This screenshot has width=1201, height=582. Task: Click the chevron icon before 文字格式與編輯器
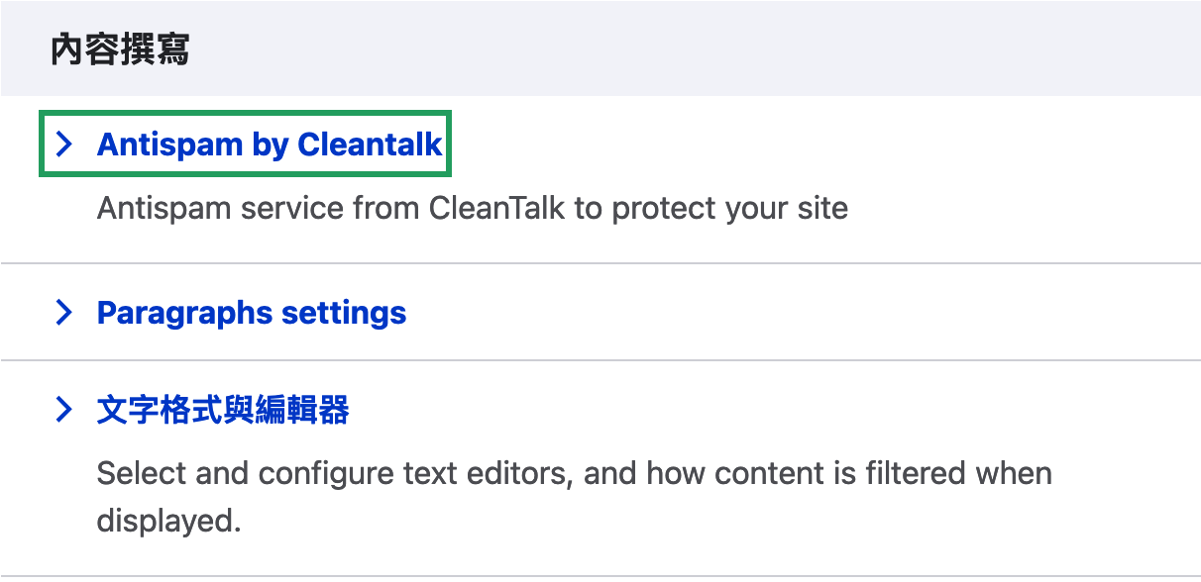click(64, 410)
